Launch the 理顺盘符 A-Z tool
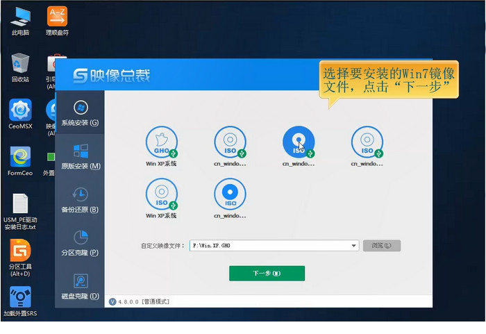 point(57,20)
